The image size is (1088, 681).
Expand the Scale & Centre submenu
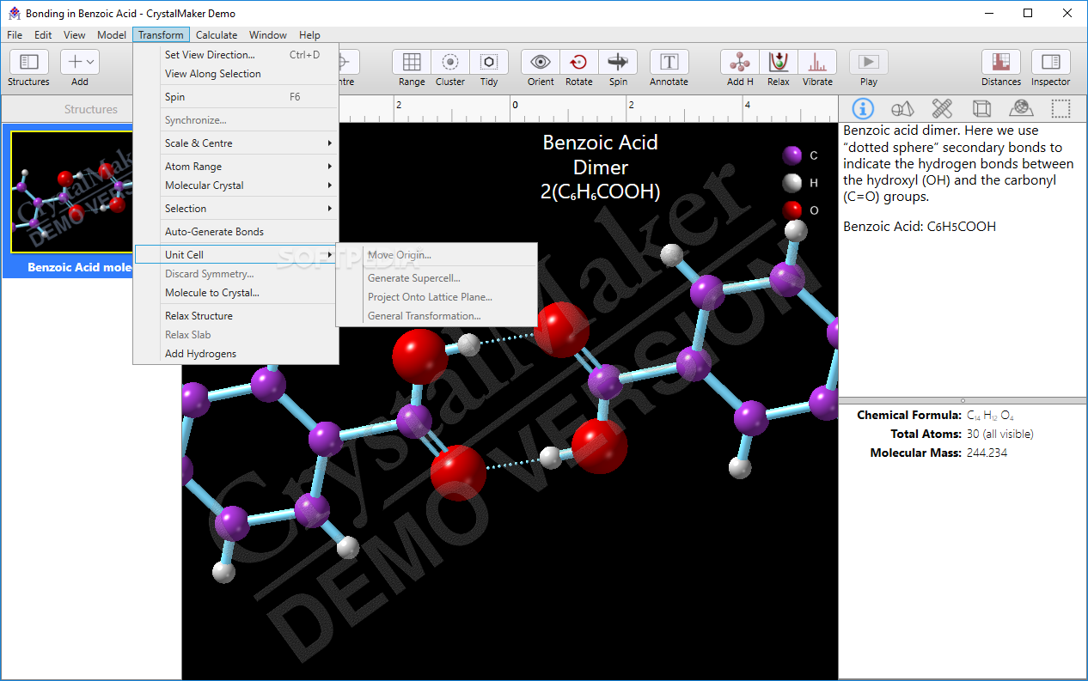tap(236, 143)
